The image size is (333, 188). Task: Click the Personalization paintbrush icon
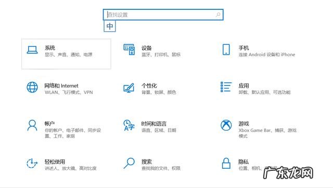(x=129, y=88)
